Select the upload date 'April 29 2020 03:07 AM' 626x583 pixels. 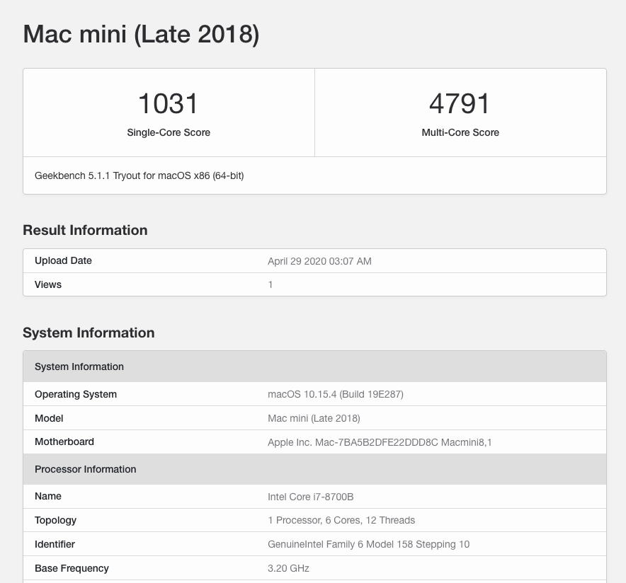[319, 261]
